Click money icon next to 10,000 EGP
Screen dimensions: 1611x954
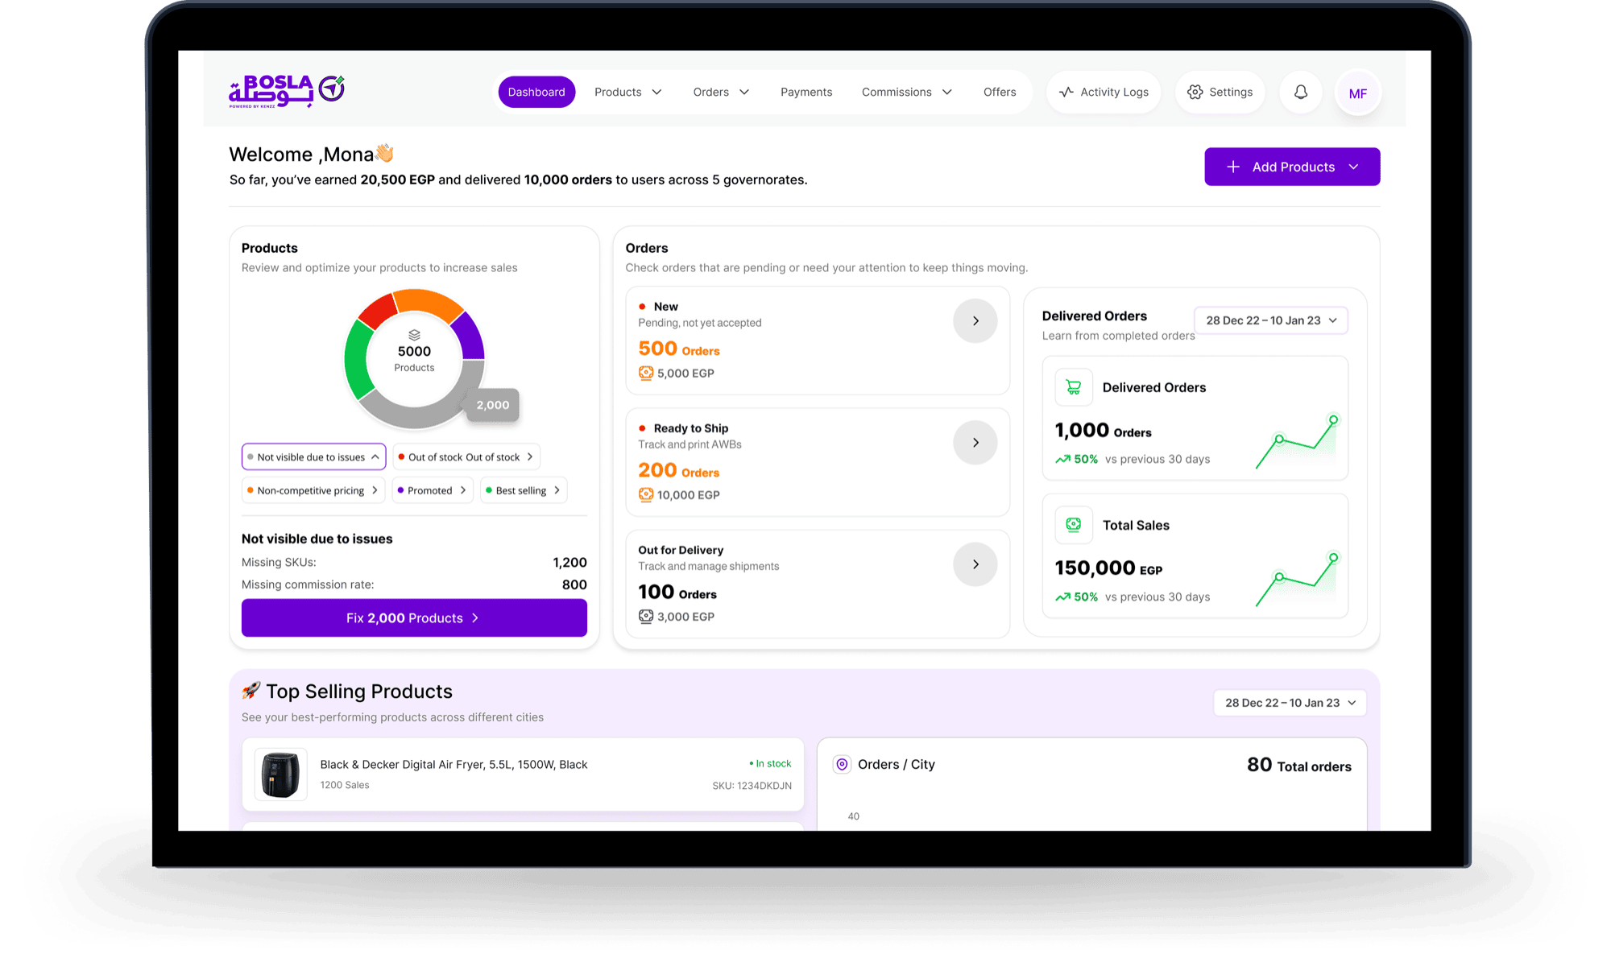point(646,494)
